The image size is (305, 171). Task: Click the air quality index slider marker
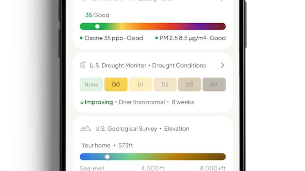pos(97,26)
